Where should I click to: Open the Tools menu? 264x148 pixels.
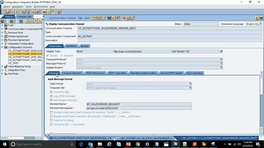28,7
